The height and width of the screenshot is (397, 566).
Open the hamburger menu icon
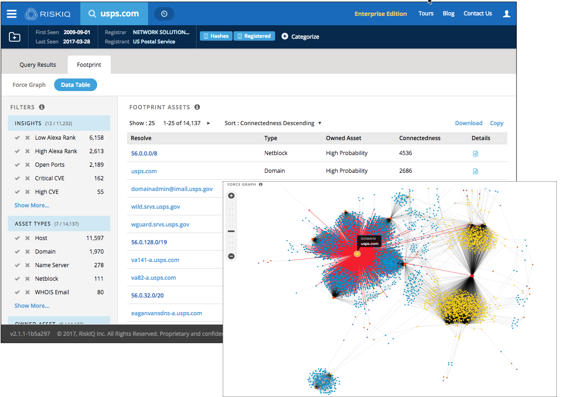(12, 14)
